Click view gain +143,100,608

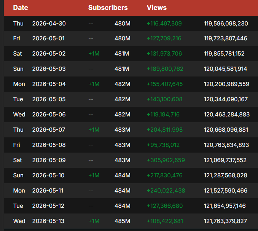[x=164, y=99]
